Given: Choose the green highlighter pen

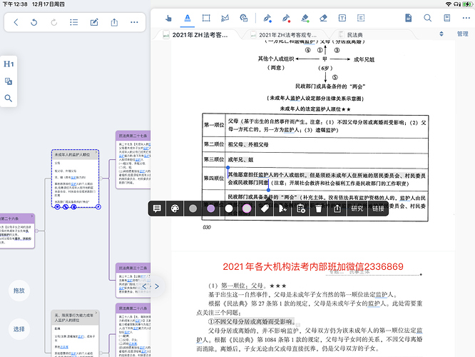Looking at the screenshot, I should [x=305, y=18].
